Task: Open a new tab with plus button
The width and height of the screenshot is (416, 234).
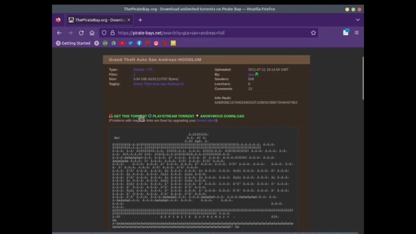Action: [140, 20]
